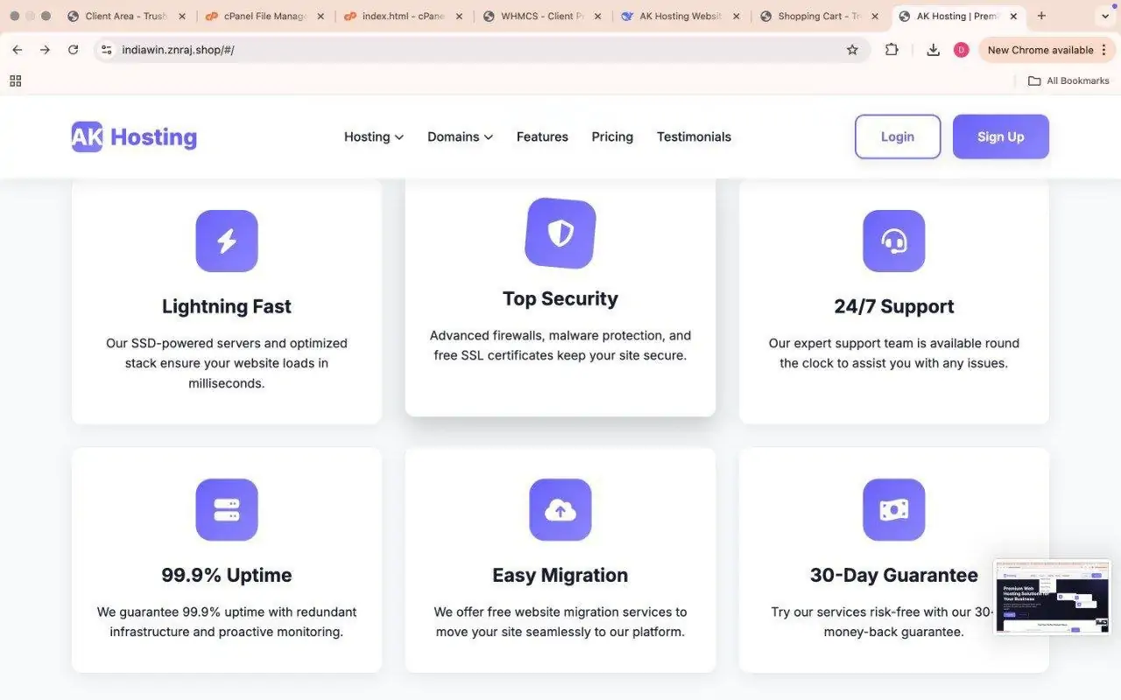Click the 99.9% Uptime server icon
The width and height of the screenshot is (1121, 700).
click(x=227, y=509)
